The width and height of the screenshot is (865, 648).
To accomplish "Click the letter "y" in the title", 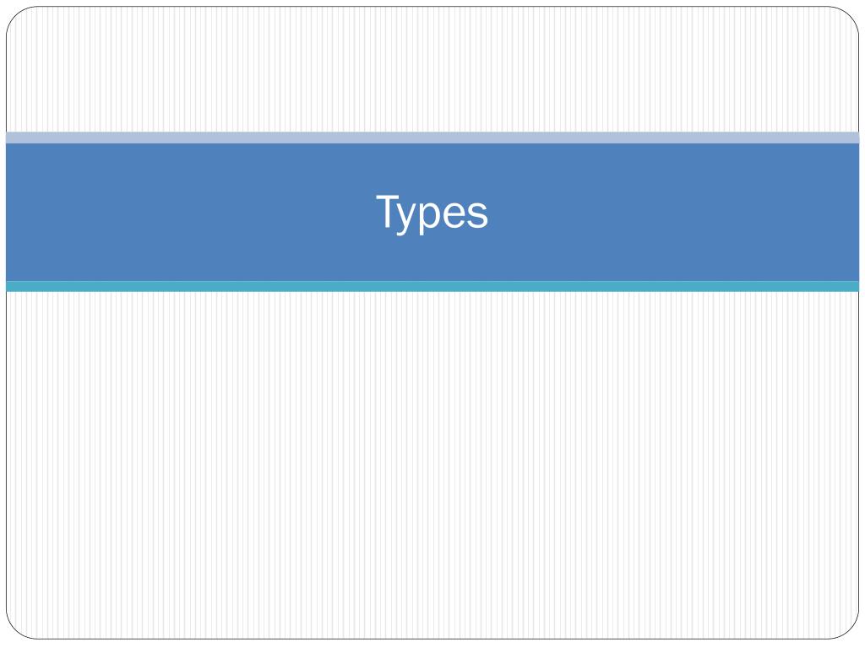I will click(408, 219).
